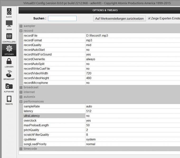Select the cpuMeter option name

(30, 140)
